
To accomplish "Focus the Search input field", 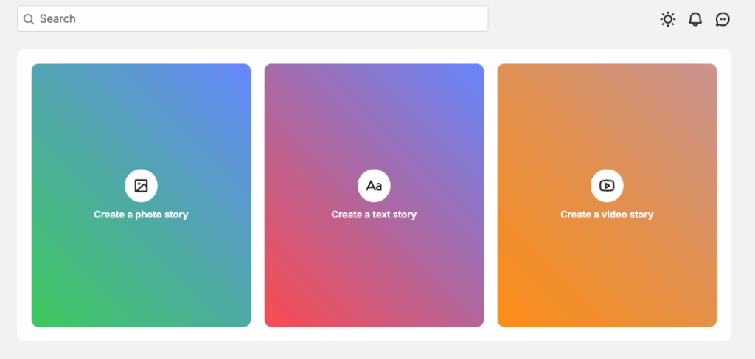I will (258, 19).
